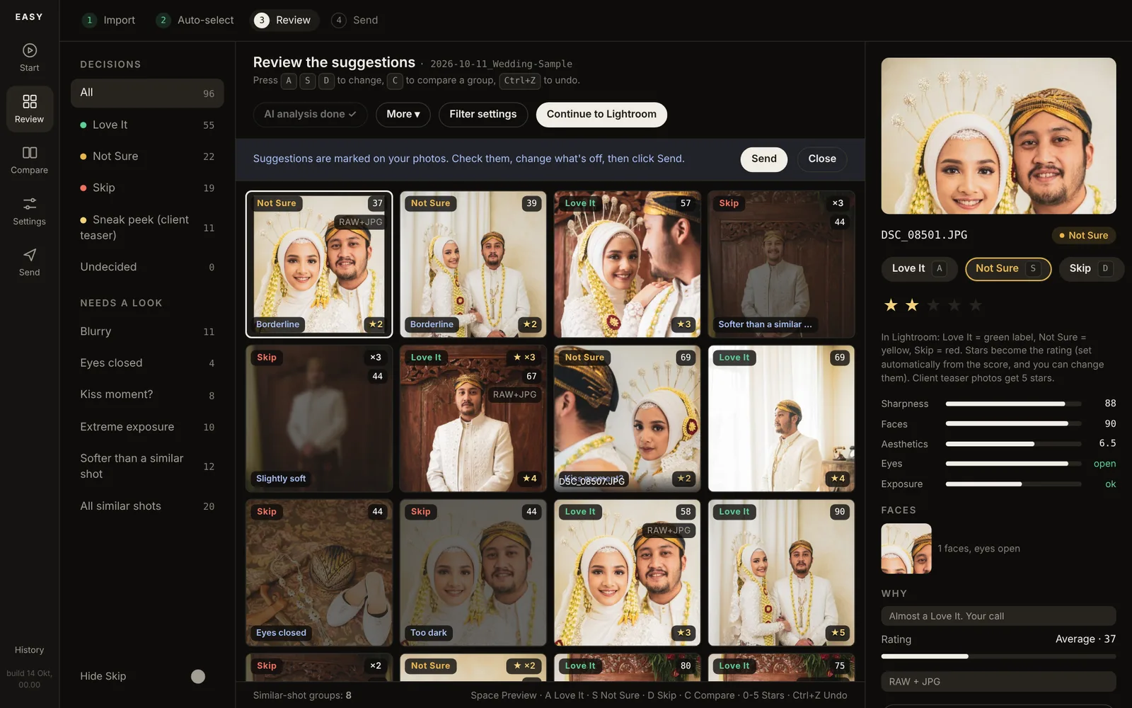Adjust the Rating slider bar
Screen dimensions: 1132x708
pos(998,656)
